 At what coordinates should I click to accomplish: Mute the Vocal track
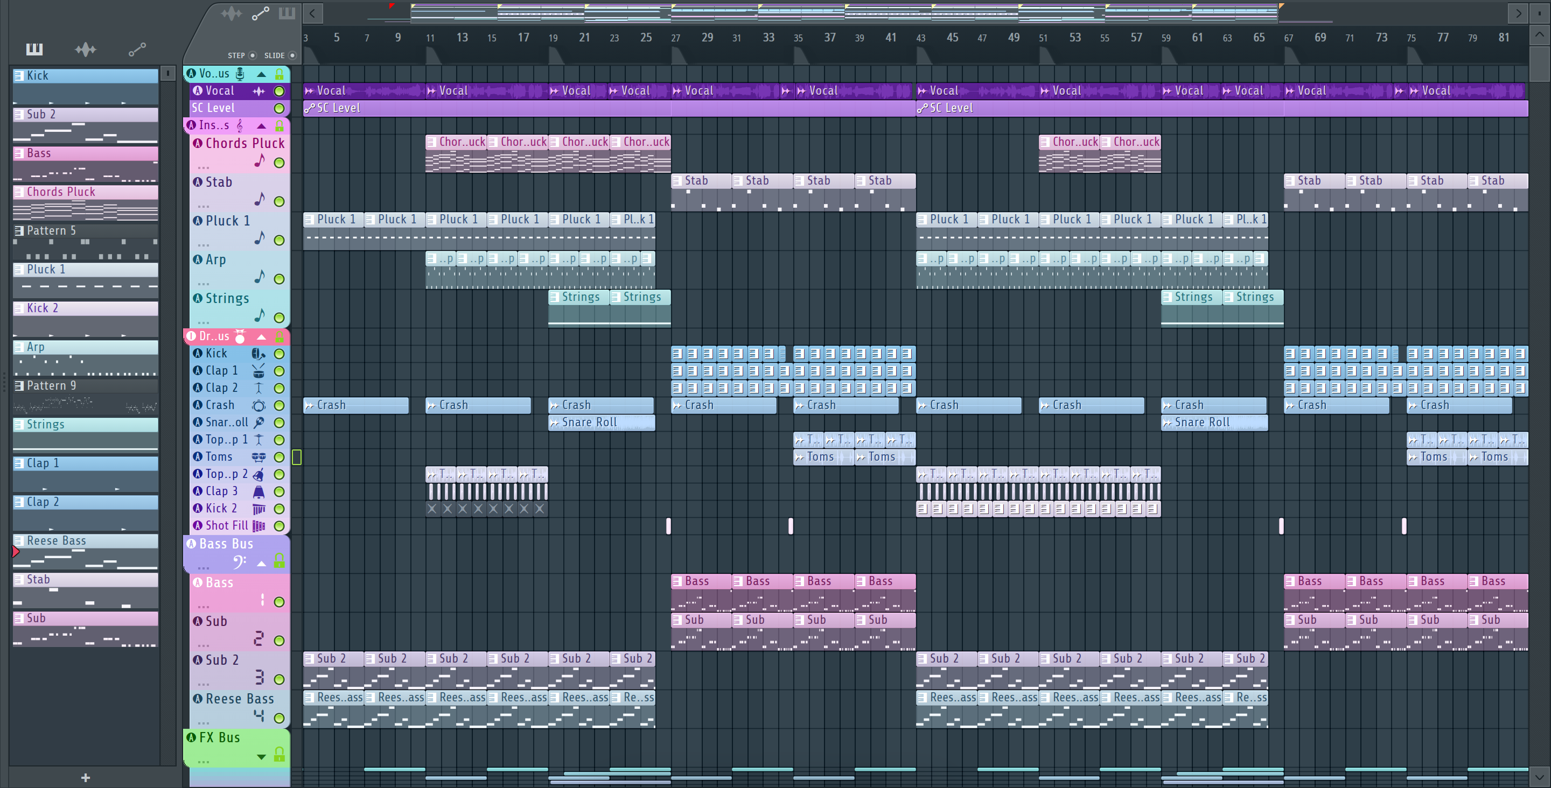[280, 91]
